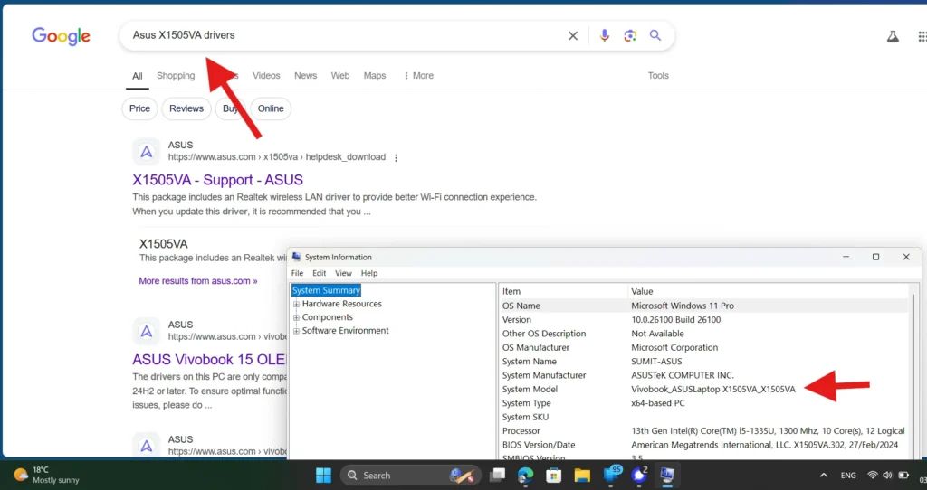Select the System Model row label
Screen dimensions: 927x490
(x=530, y=389)
